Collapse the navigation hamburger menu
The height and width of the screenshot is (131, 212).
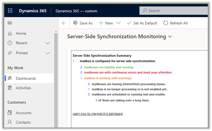(x=10, y=23)
